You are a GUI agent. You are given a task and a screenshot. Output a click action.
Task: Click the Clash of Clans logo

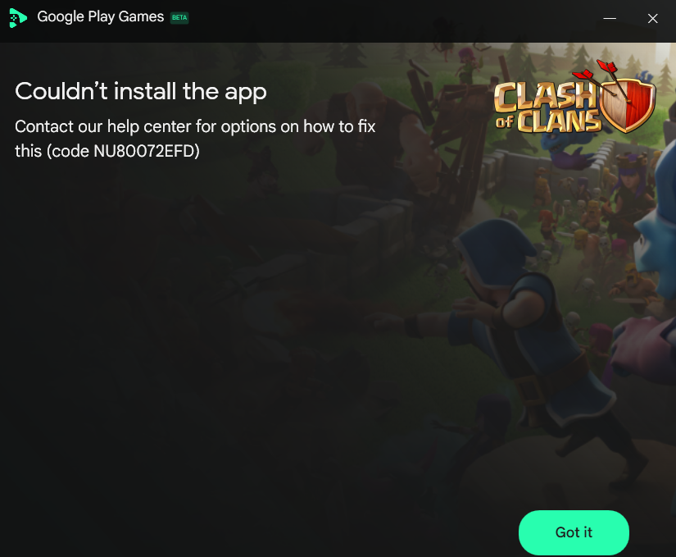[x=574, y=98]
